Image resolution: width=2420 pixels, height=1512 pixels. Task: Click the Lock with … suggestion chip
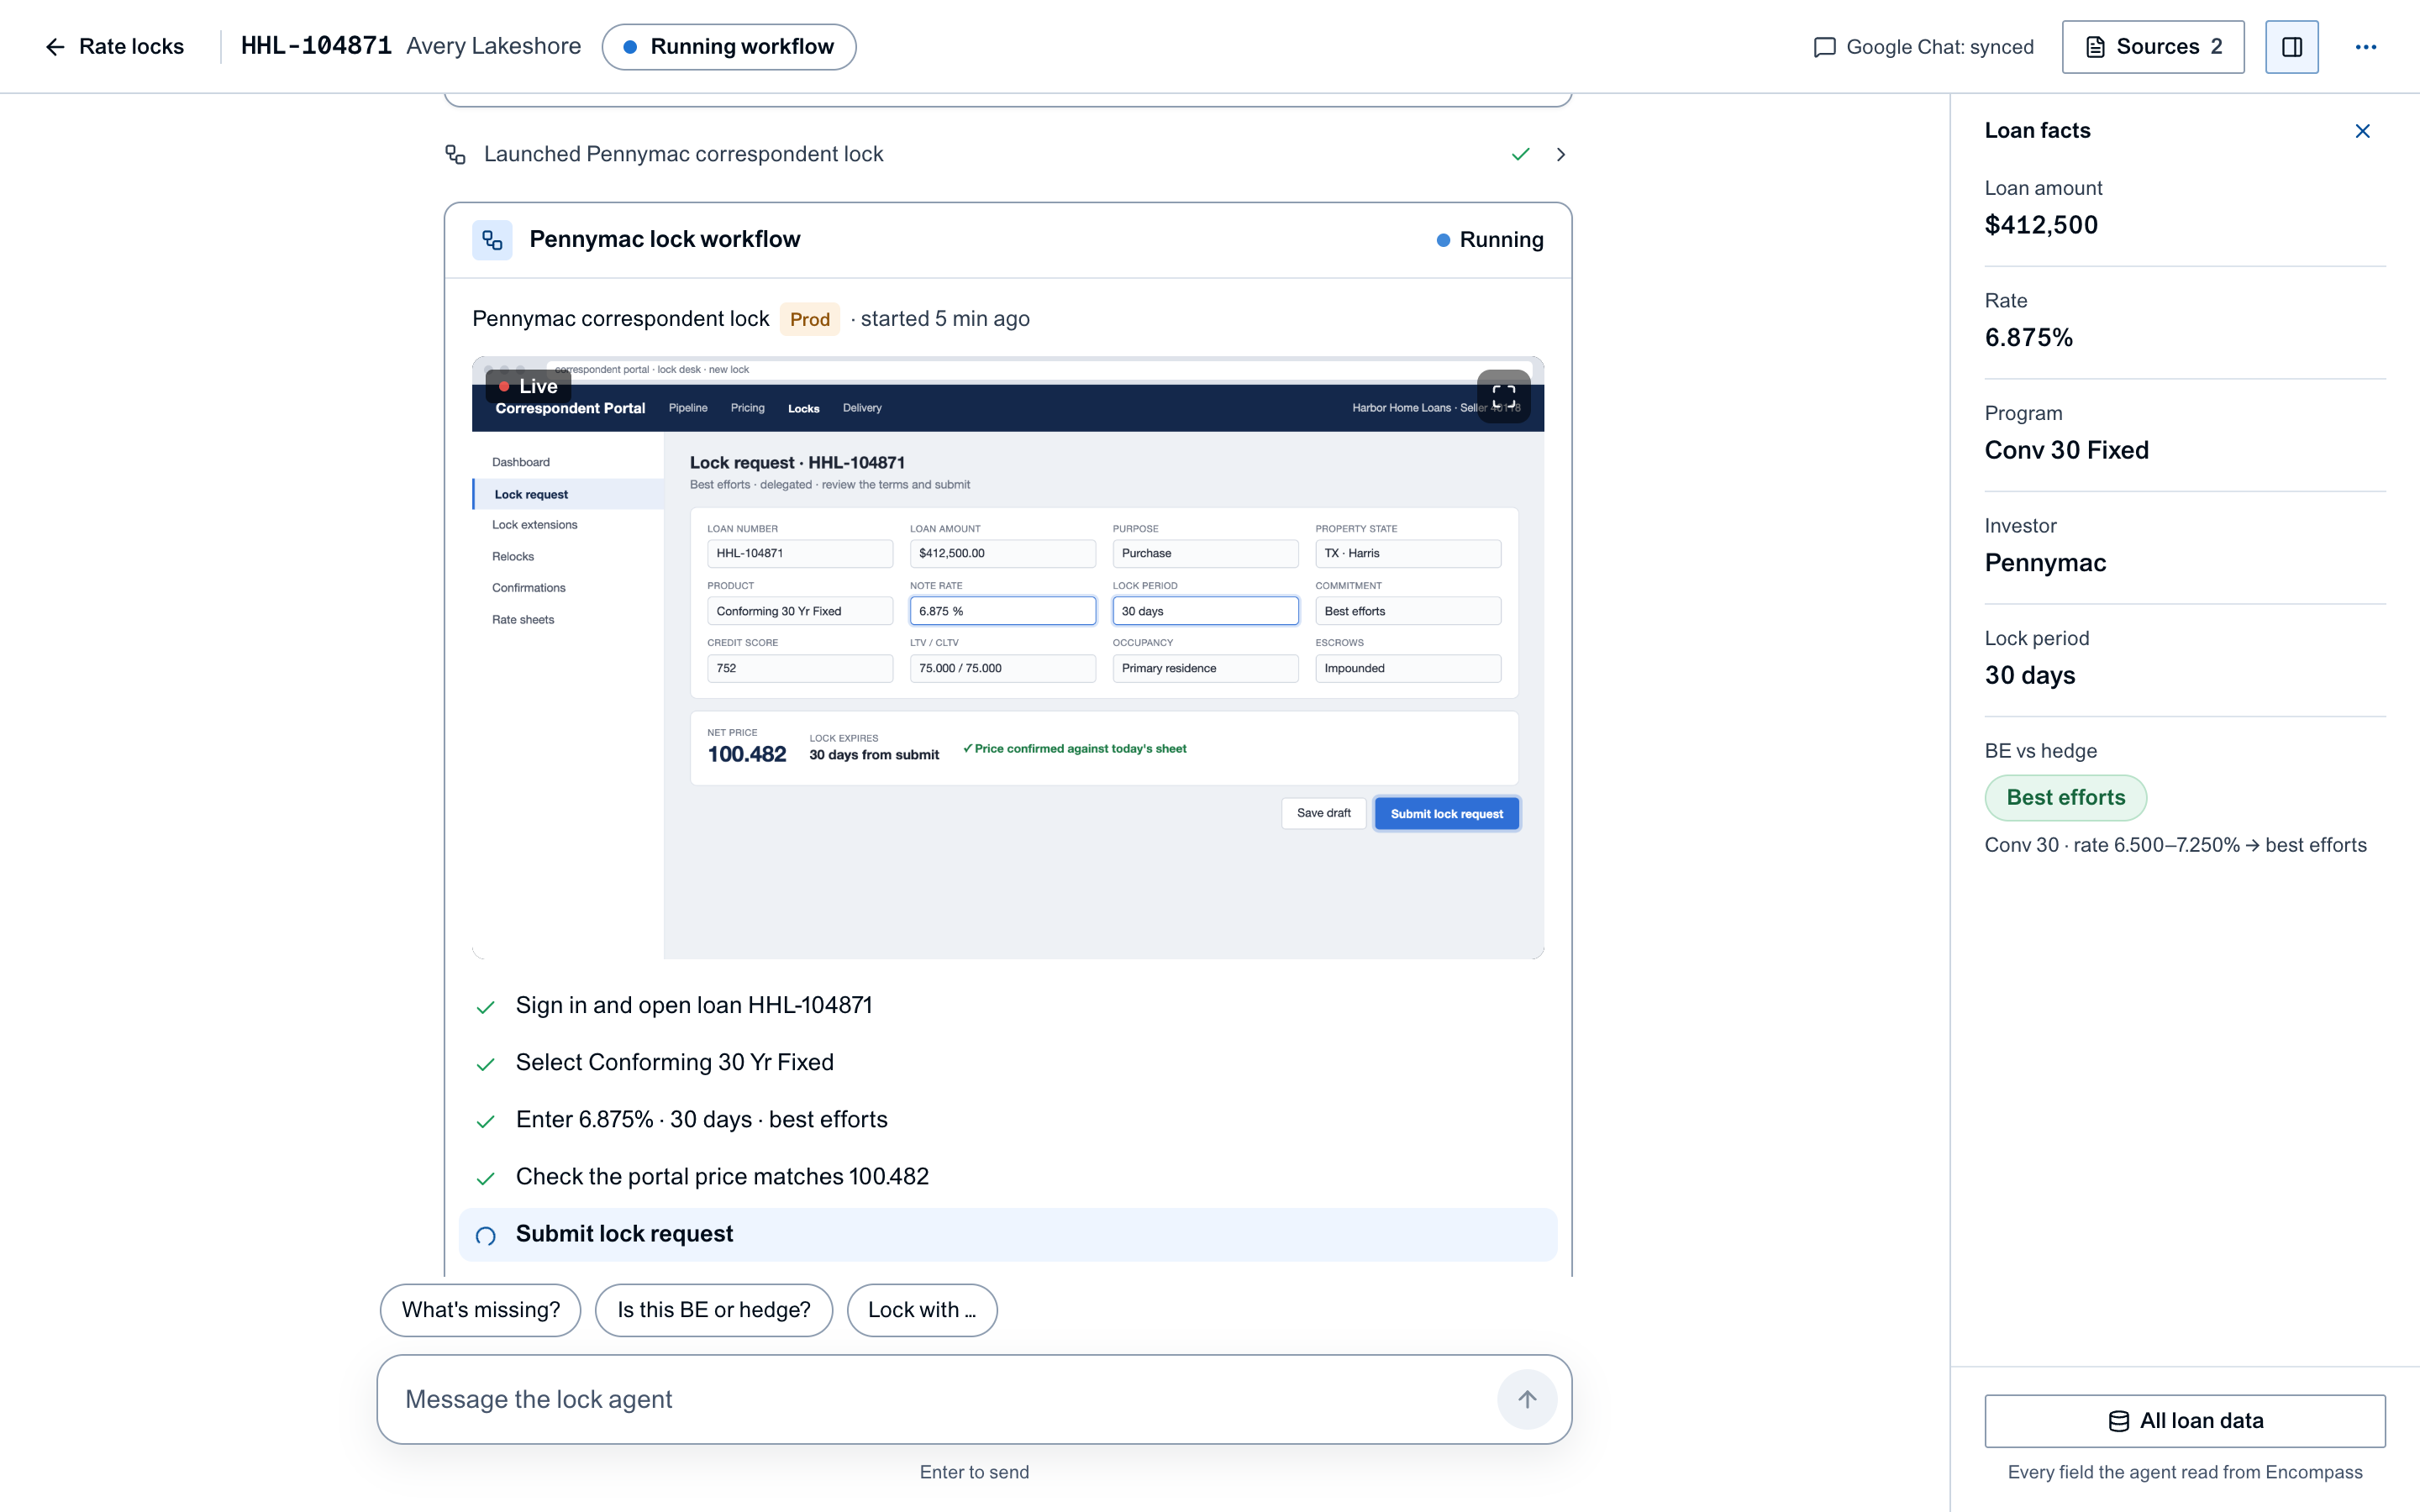coord(921,1310)
